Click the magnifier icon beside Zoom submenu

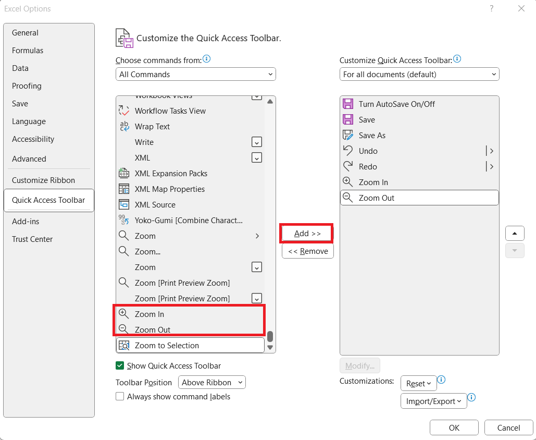click(123, 236)
